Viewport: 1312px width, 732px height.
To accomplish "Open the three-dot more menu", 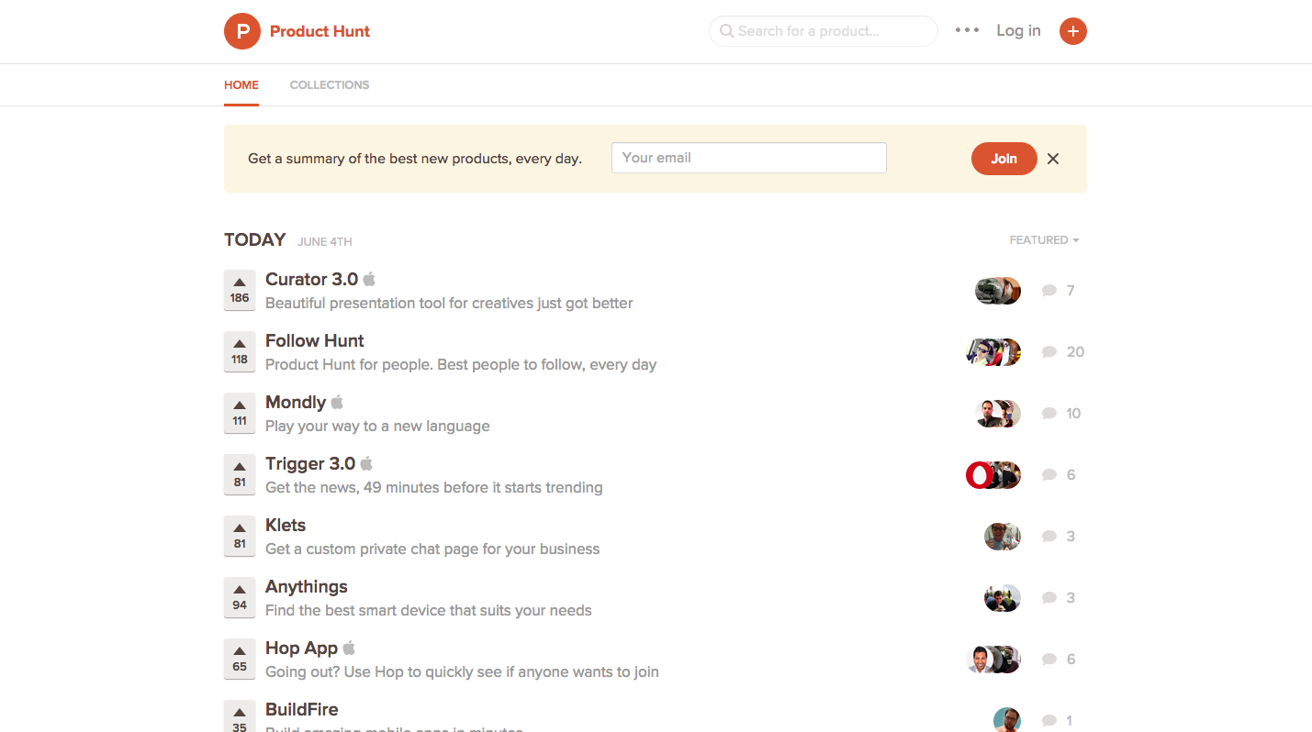I will point(967,30).
